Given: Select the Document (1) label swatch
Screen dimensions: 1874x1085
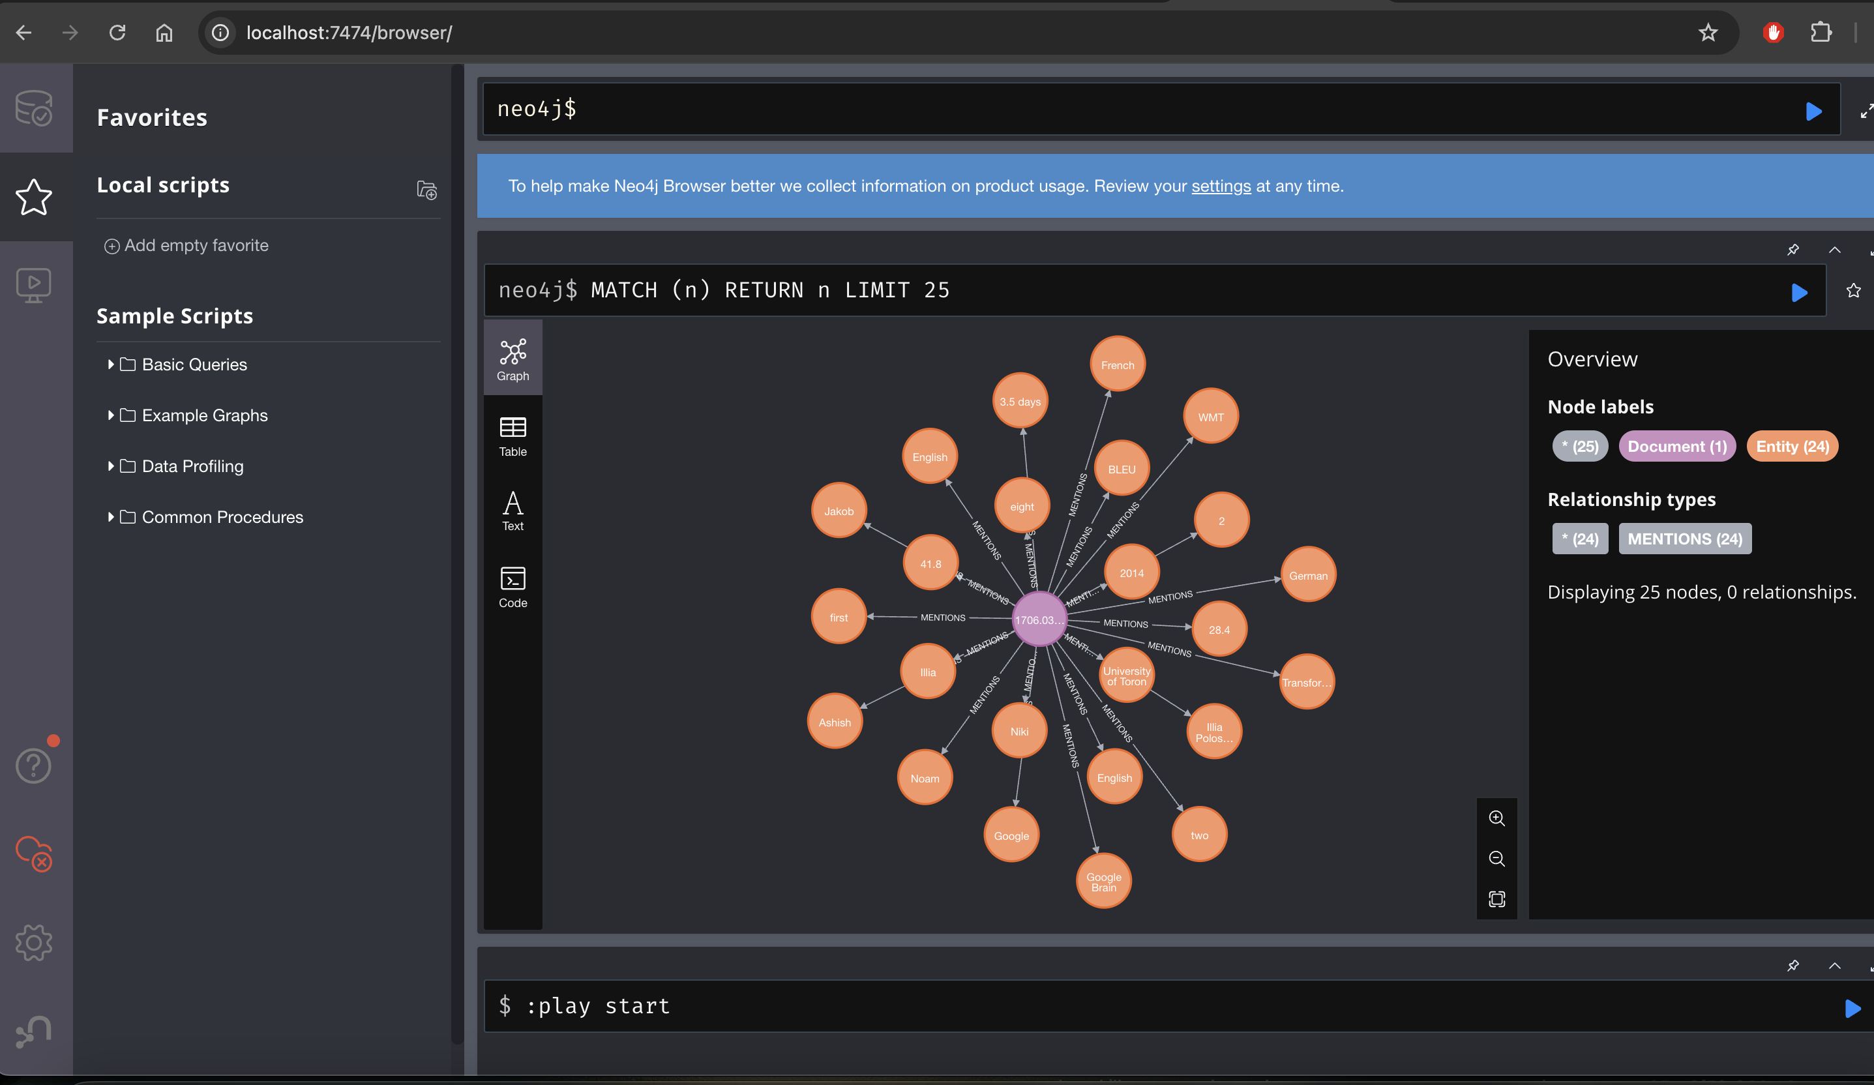Looking at the screenshot, I should pyautogui.click(x=1676, y=446).
